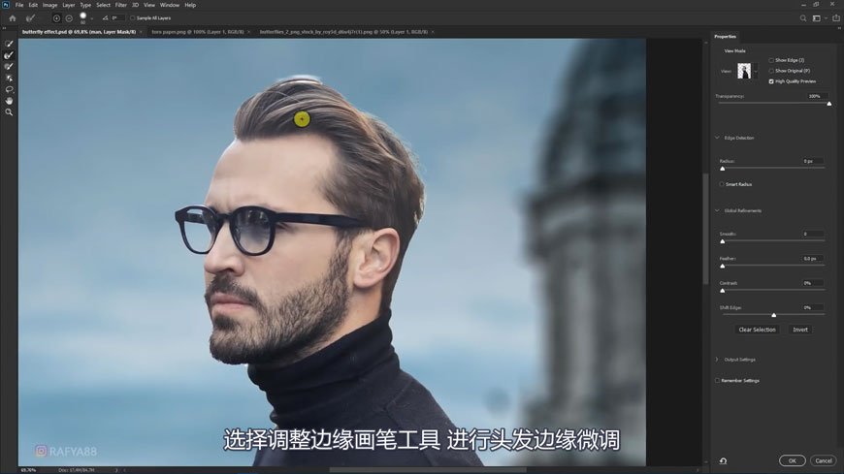Image resolution: width=844 pixels, height=474 pixels.
Task: Enable the Remember Settings checkbox
Action: click(718, 380)
